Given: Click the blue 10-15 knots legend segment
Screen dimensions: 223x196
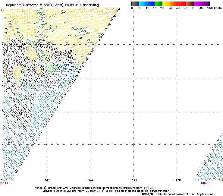Looking at the screenshot, I should (x=151, y=4).
